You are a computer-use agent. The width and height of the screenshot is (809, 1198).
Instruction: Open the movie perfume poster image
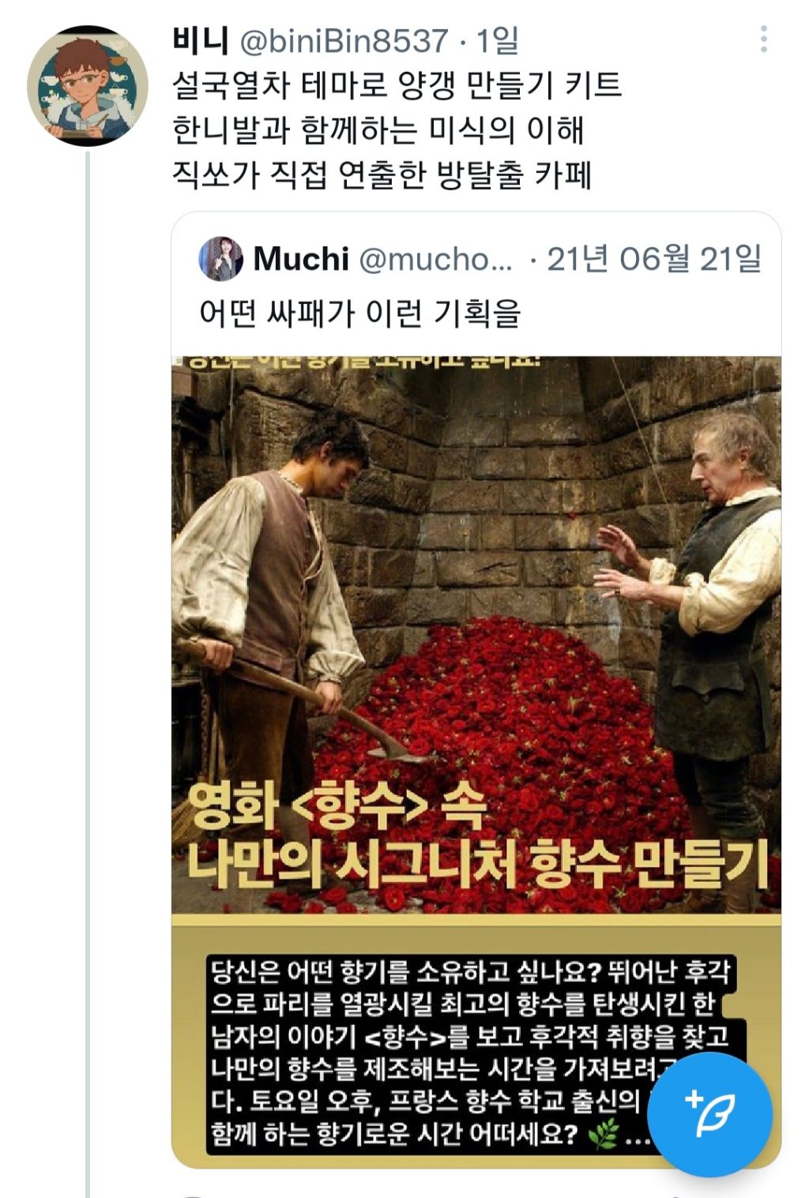click(x=476, y=762)
